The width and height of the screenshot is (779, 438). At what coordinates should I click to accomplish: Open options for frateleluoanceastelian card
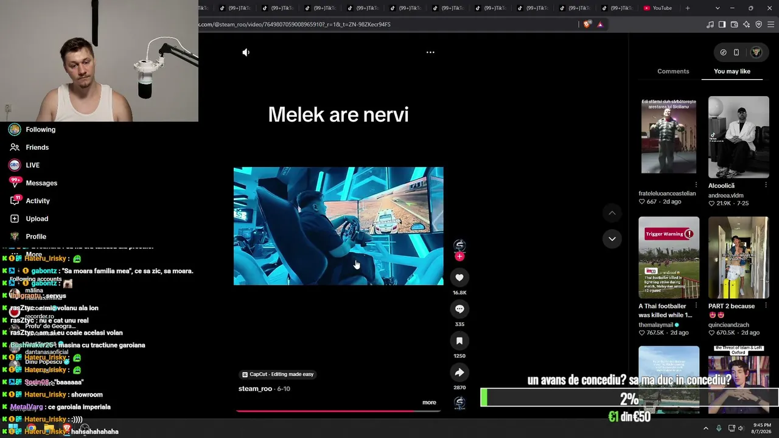(x=696, y=184)
